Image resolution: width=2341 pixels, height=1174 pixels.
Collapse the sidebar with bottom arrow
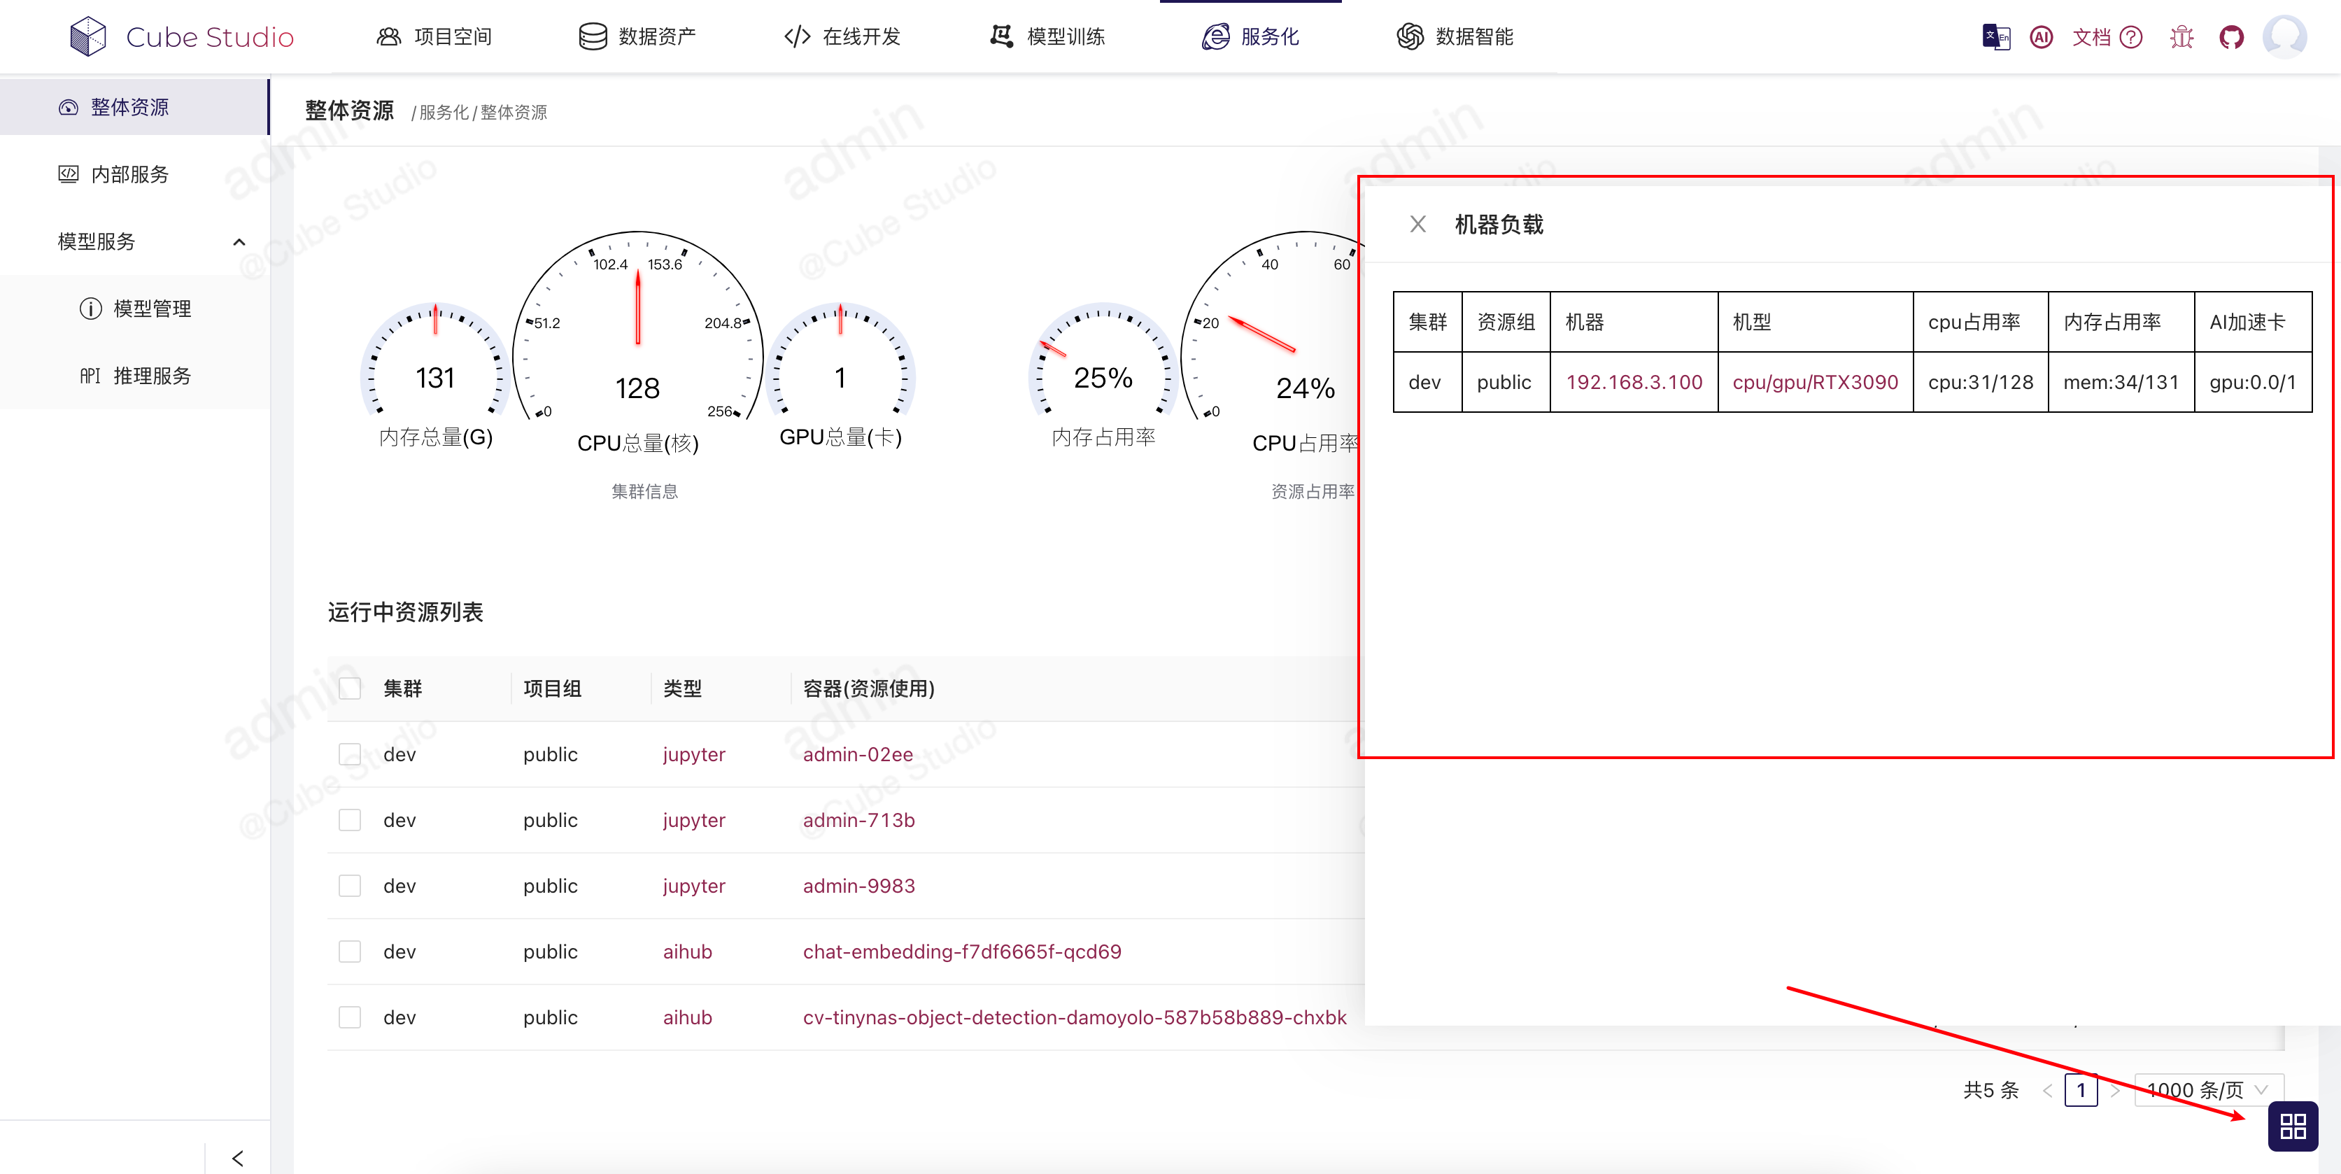[238, 1158]
